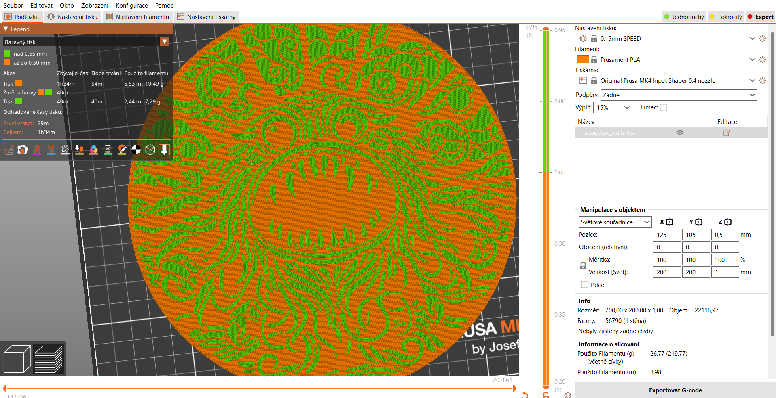Toggle retractions upward arrows icon
Viewport: 776px width, 398px height.
pyautogui.click(x=37, y=150)
